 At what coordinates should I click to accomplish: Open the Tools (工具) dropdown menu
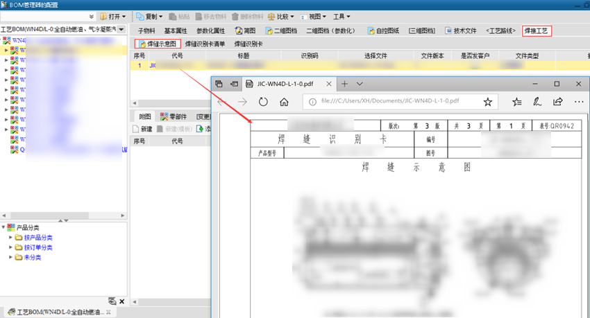point(342,17)
